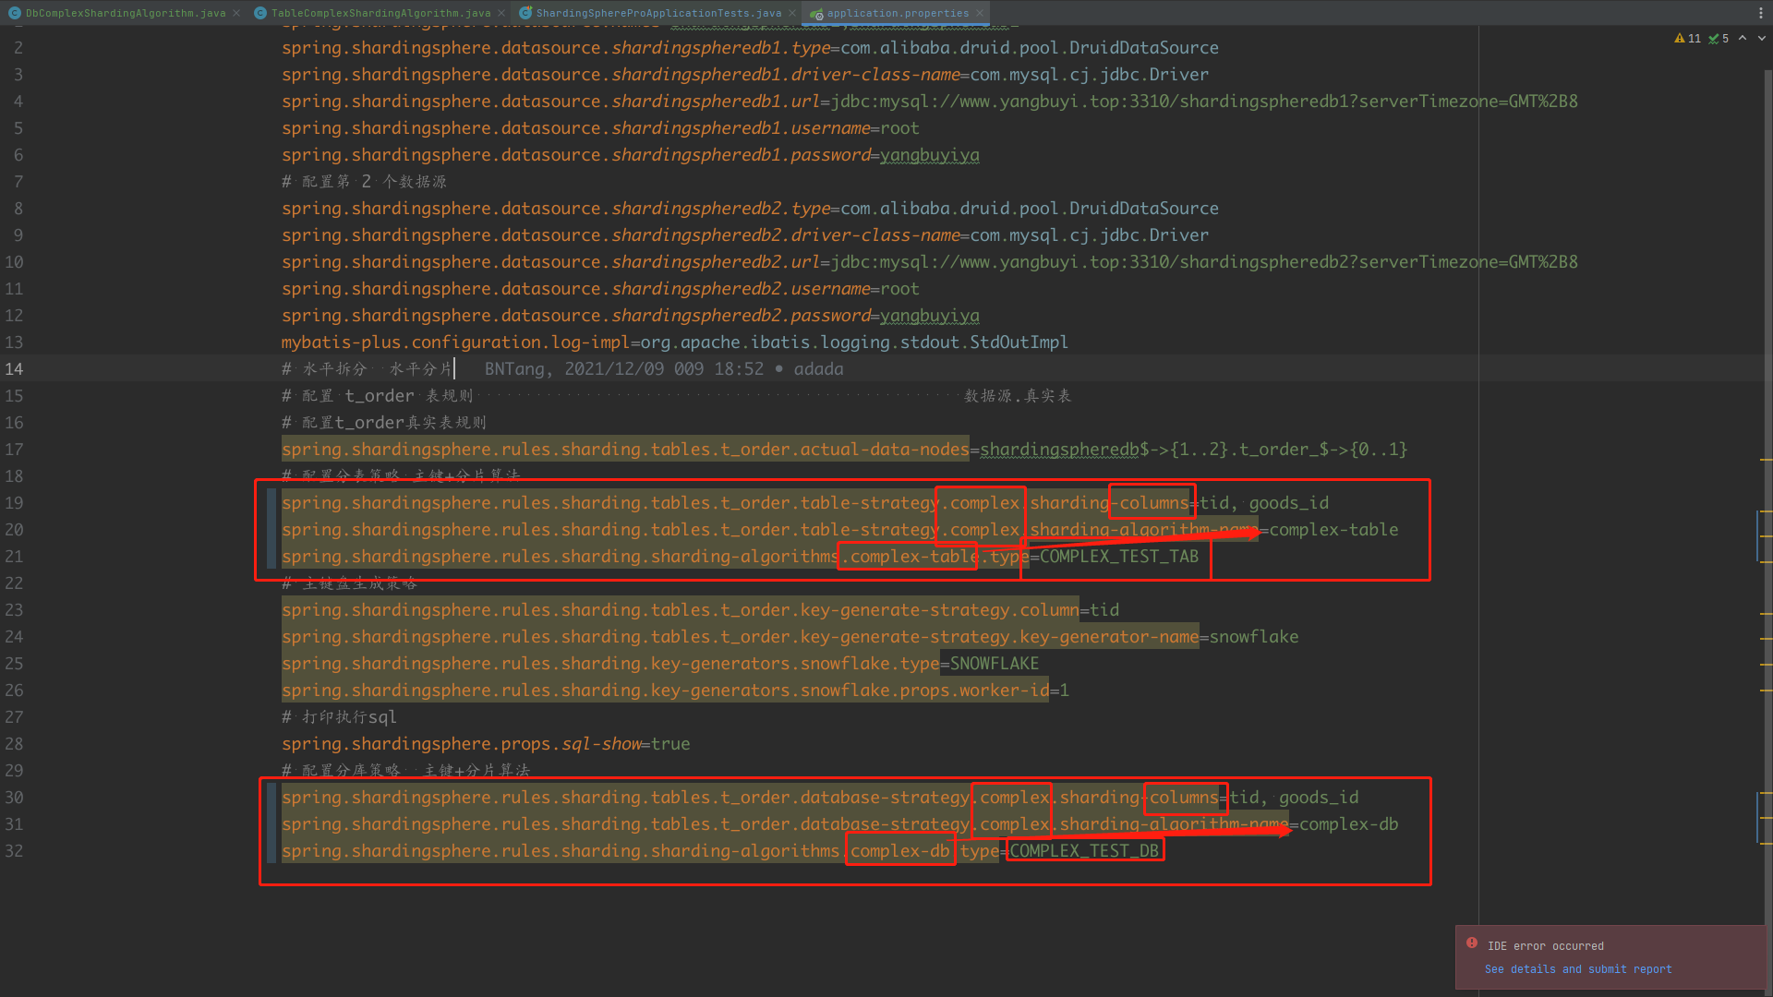The width and height of the screenshot is (1773, 997).
Task: Place cursor on mybatis-plus.configuration.log-impl line
Action: (674, 342)
